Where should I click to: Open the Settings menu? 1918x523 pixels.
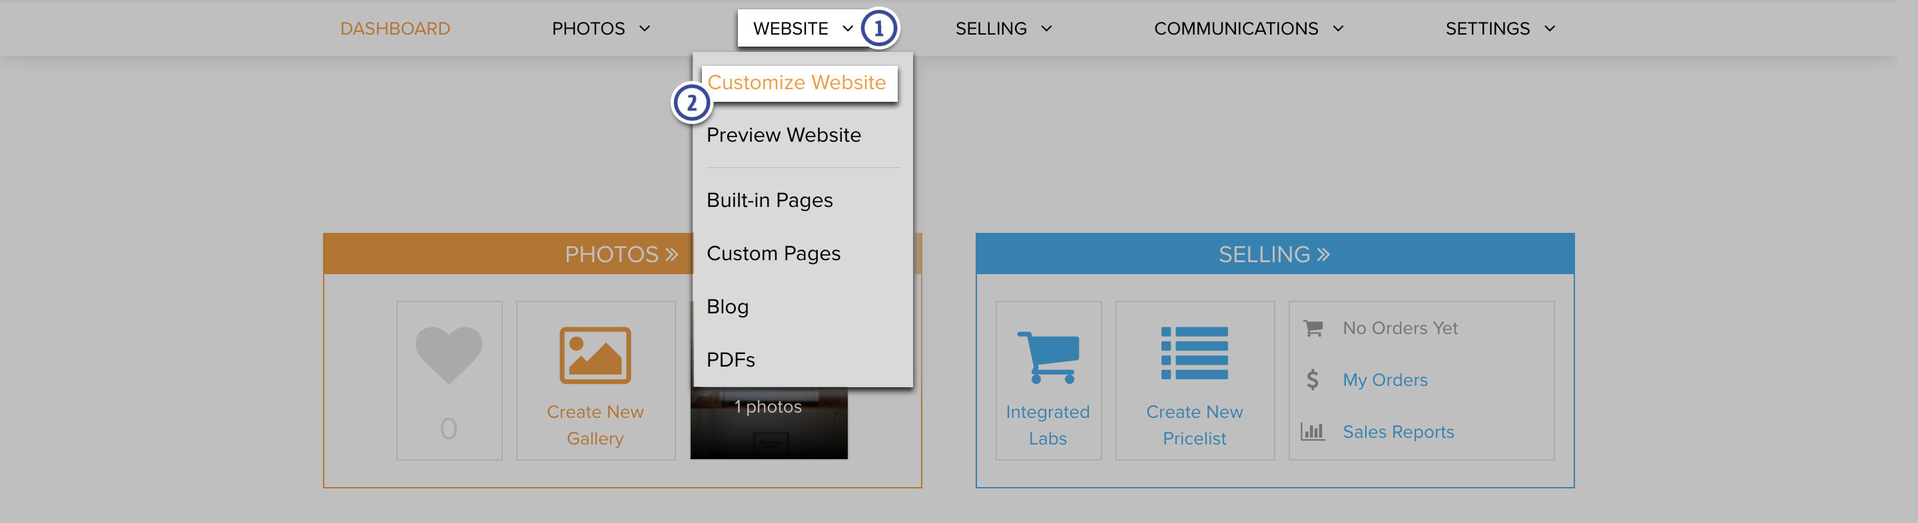pyautogui.click(x=1488, y=28)
